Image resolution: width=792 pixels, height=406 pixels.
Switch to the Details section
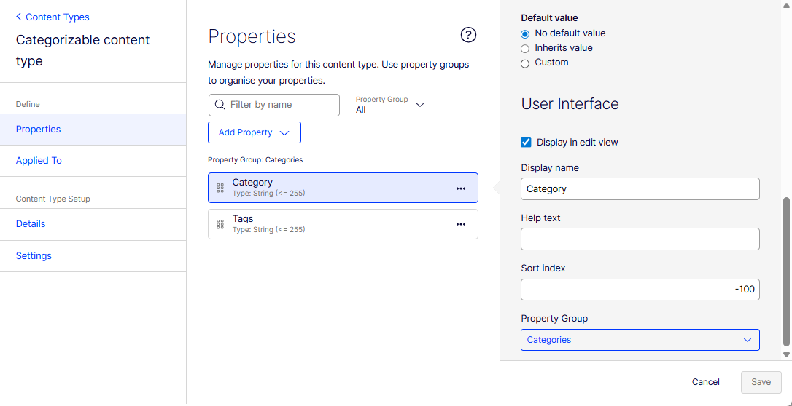click(31, 224)
